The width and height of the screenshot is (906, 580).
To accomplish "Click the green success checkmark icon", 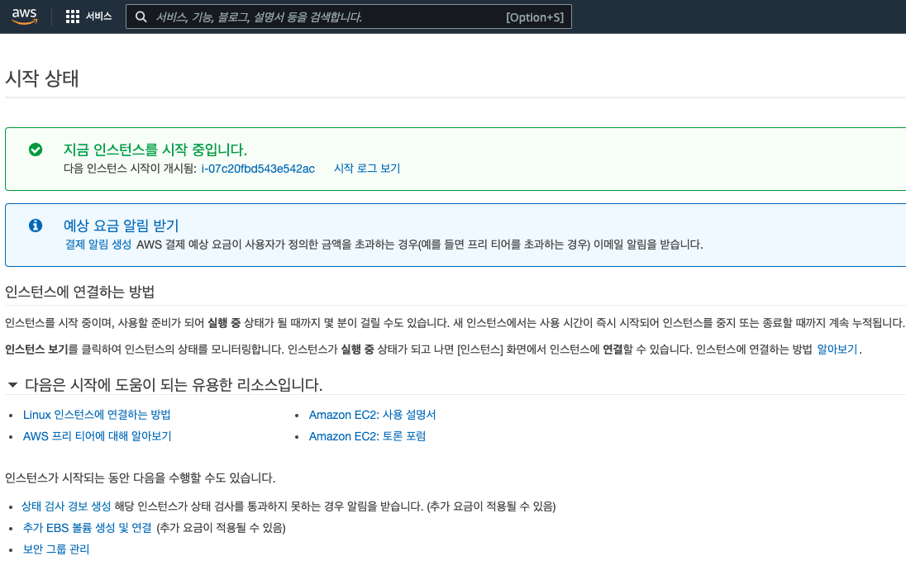I will coord(36,150).
